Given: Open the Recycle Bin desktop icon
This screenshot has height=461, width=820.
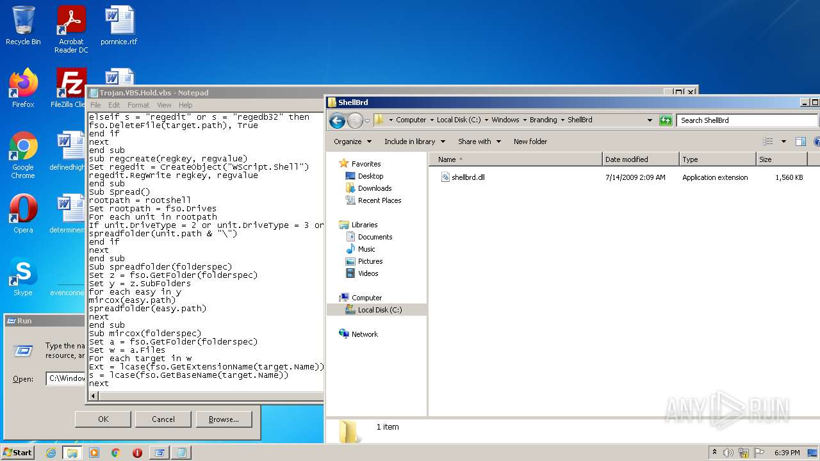Looking at the screenshot, I should 23,26.
